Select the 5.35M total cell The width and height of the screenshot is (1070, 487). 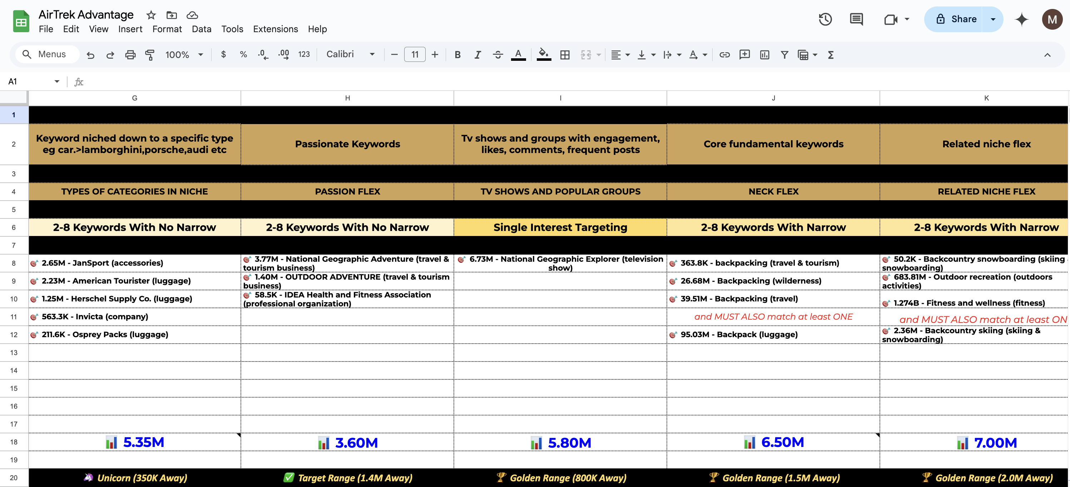click(135, 442)
